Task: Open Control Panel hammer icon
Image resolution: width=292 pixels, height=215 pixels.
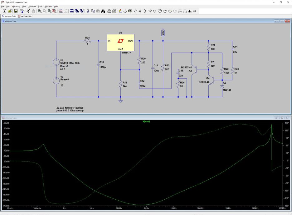Action: point(22,11)
